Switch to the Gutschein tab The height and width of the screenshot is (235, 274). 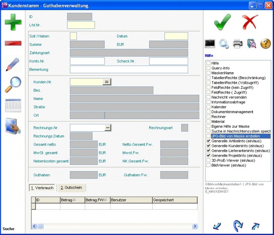[x=71, y=188]
